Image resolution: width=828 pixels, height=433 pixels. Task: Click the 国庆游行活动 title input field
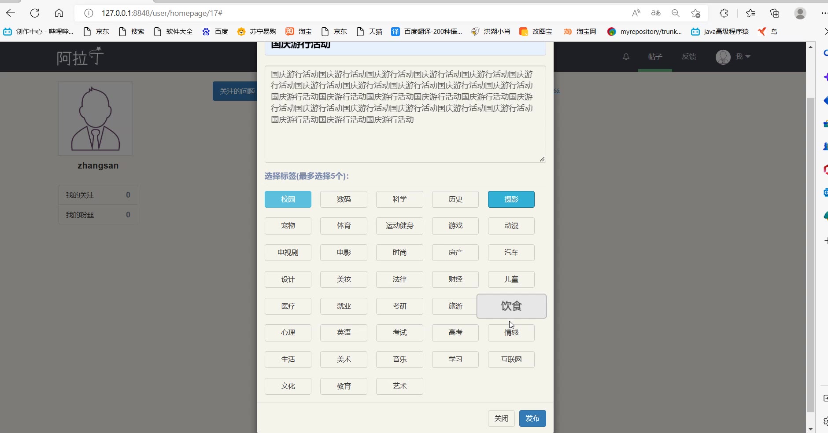tap(405, 48)
